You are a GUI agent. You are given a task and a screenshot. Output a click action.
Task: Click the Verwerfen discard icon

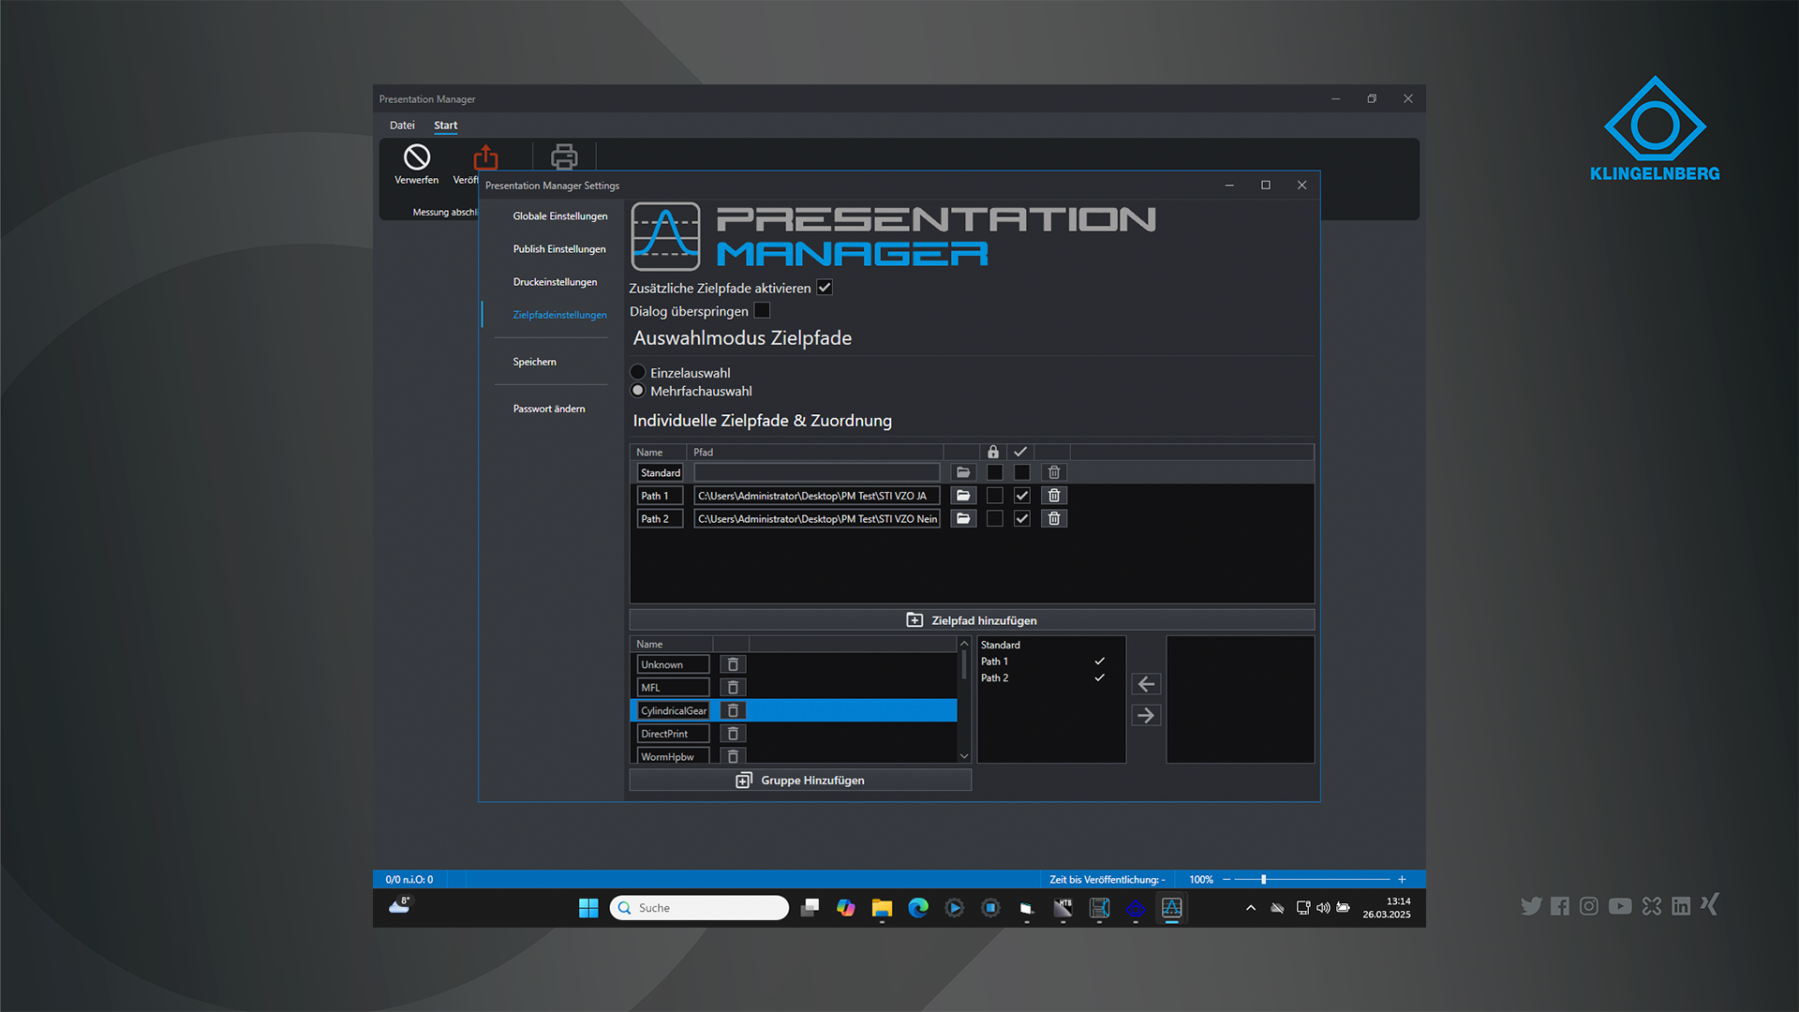pos(417,156)
